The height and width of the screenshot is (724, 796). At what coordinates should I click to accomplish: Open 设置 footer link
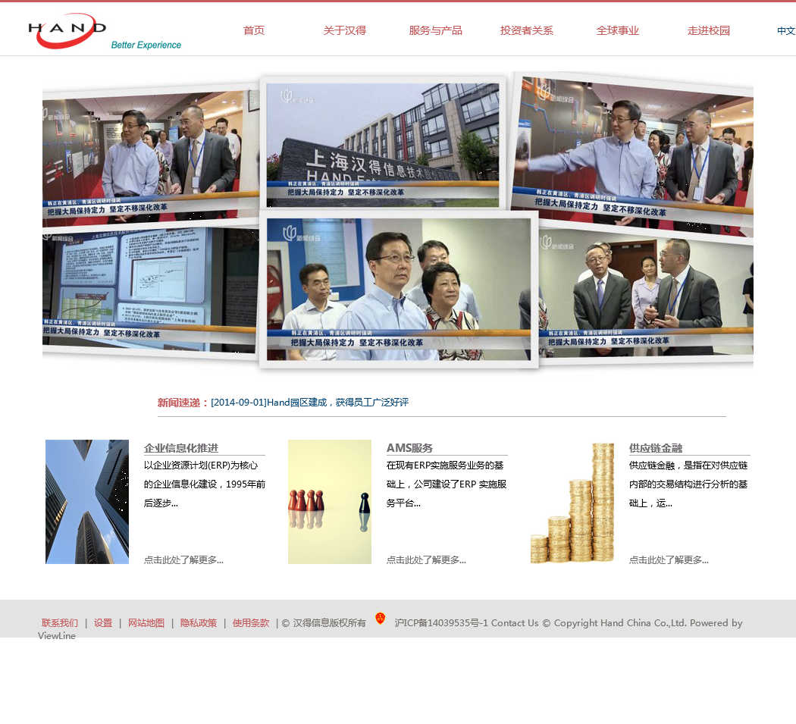click(x=103, y=623)
